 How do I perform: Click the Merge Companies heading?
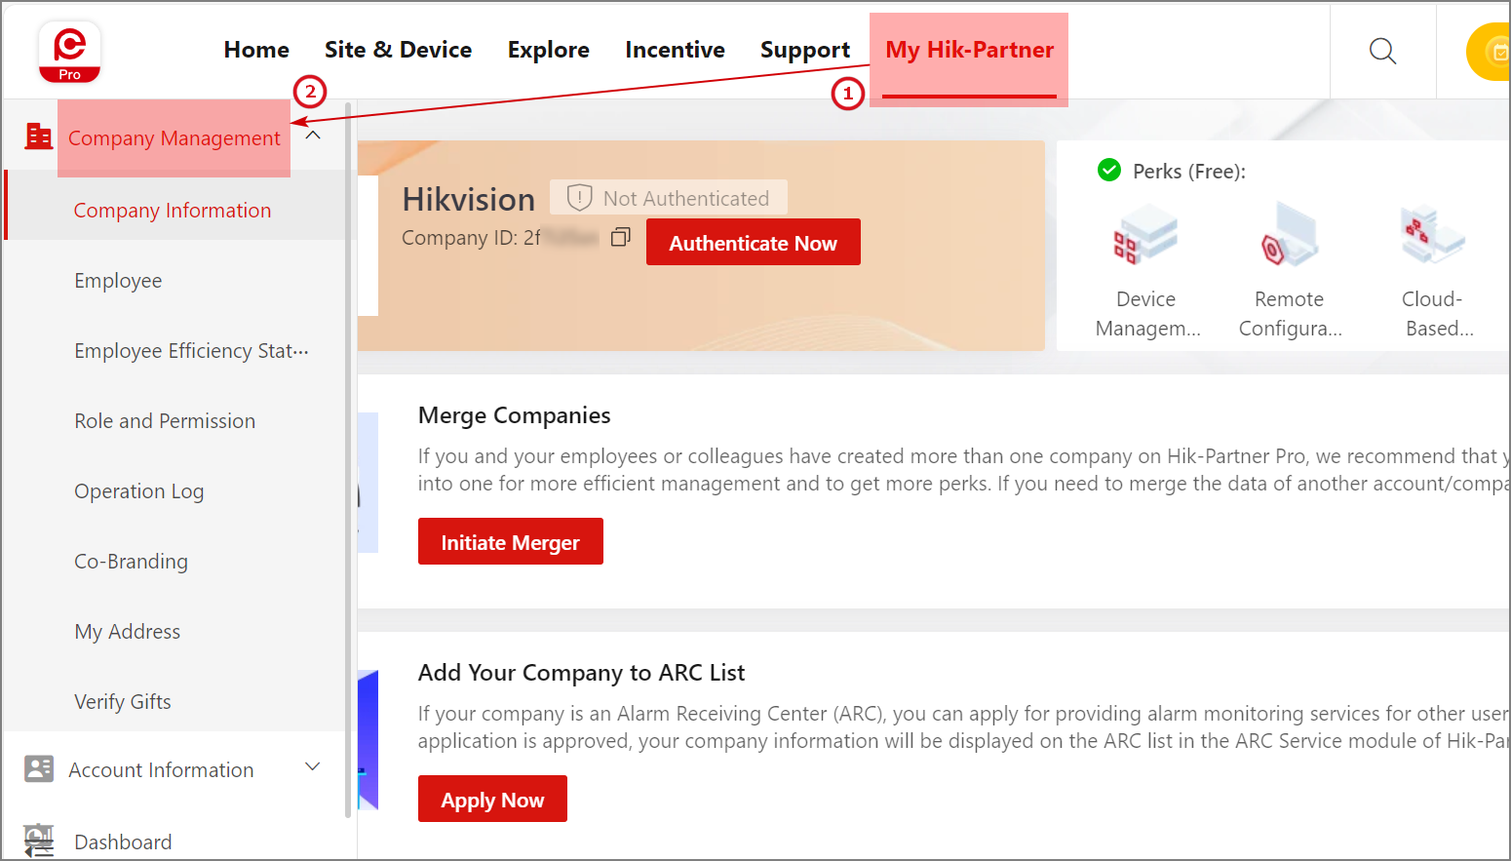515,415
